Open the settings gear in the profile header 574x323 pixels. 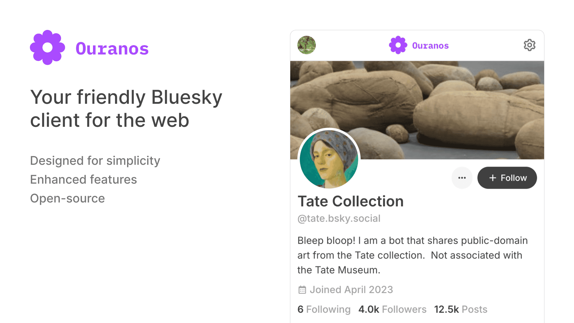tap(529, 45)
